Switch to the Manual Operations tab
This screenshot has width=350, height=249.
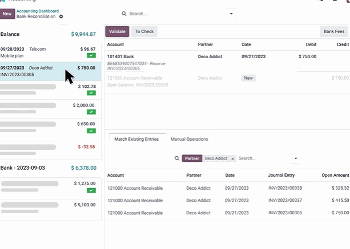pyautogui.click(x=189, y=139)
